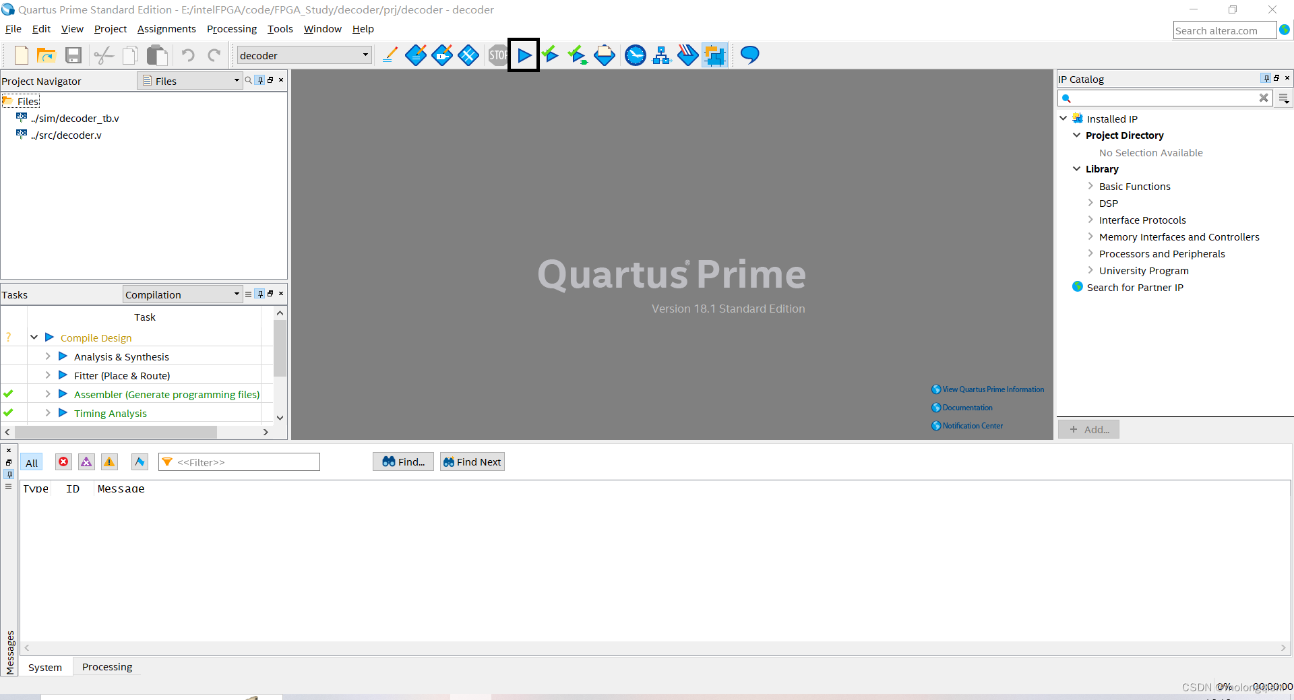Start RTL simulation toolbar icon
The image size is (1294, 700).
coord(578,55)
